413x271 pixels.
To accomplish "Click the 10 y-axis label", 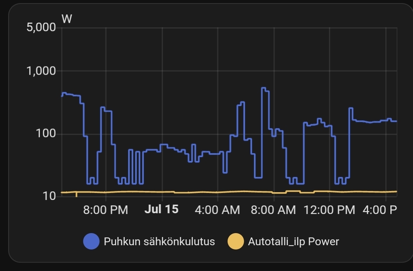I will click(49, 196).
